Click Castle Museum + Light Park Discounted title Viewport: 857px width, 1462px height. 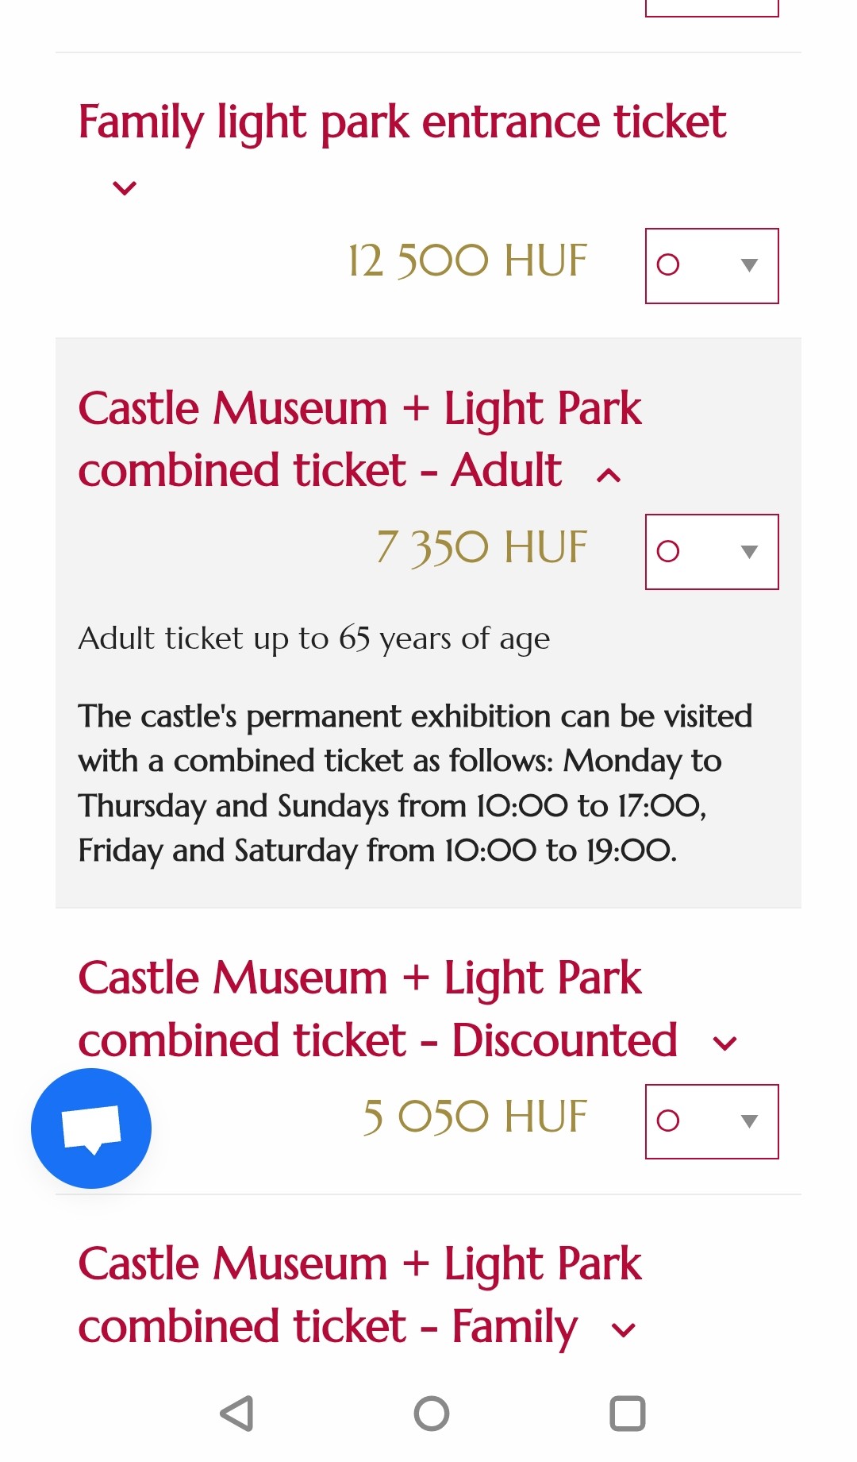click(377, 1009)
